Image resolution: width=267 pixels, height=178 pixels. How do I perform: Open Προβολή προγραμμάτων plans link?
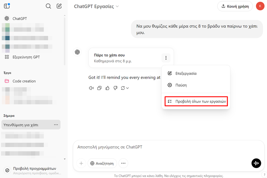(32, 170)
